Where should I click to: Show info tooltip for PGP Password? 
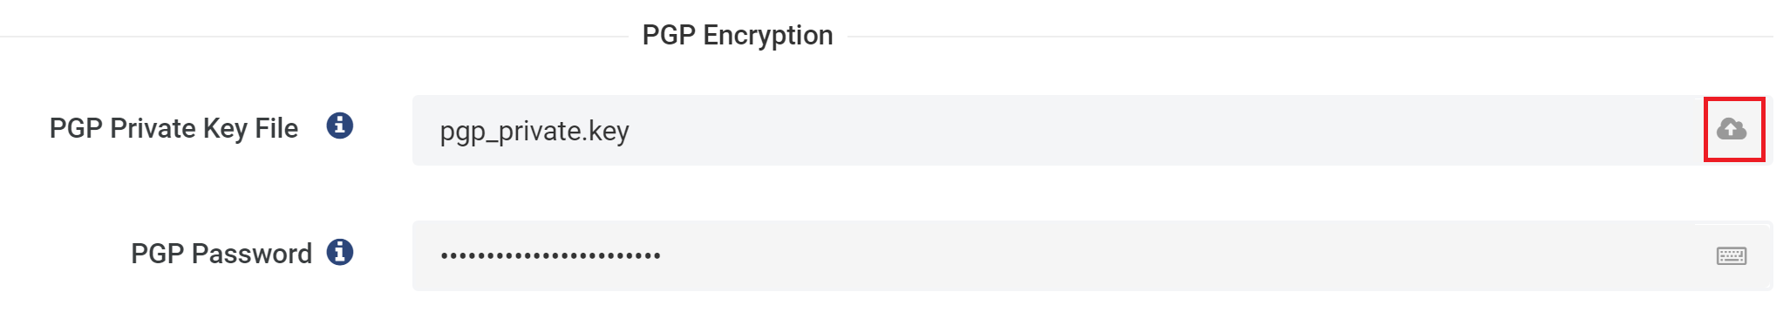340,252
